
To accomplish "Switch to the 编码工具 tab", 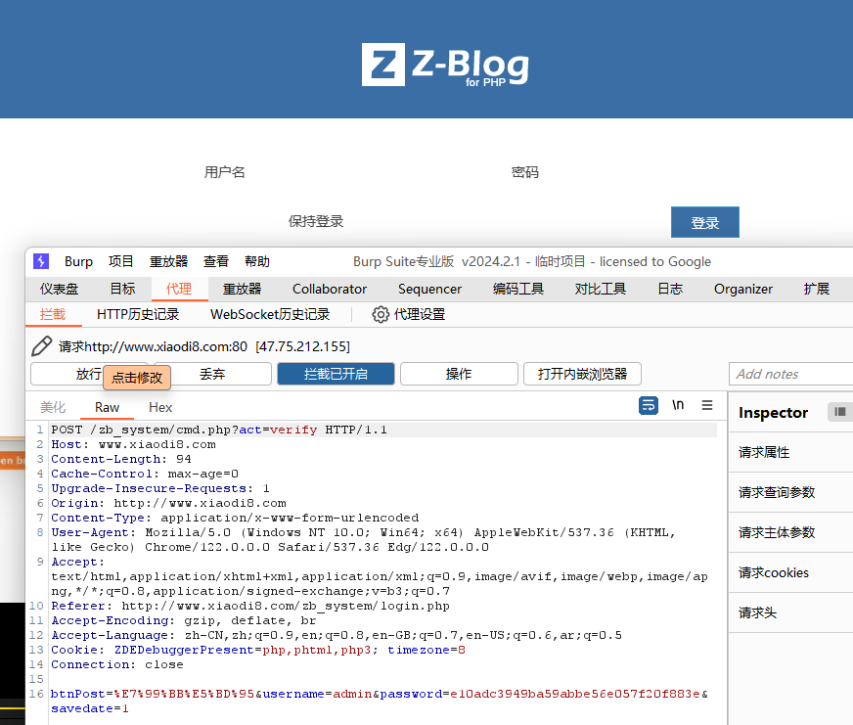I will point(518,289).
